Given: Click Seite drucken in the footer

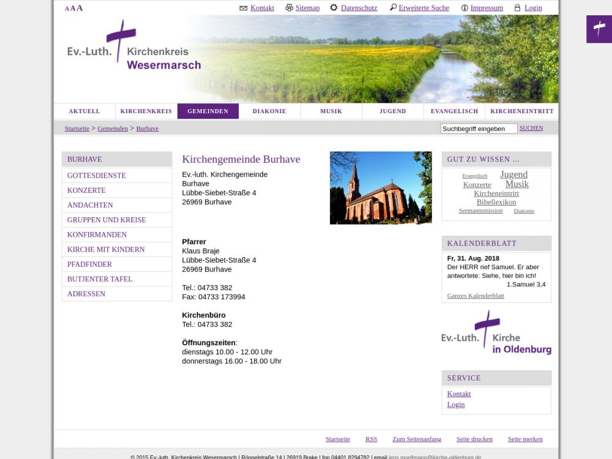Looking at the screenshot, I should (x=474, y=439).
